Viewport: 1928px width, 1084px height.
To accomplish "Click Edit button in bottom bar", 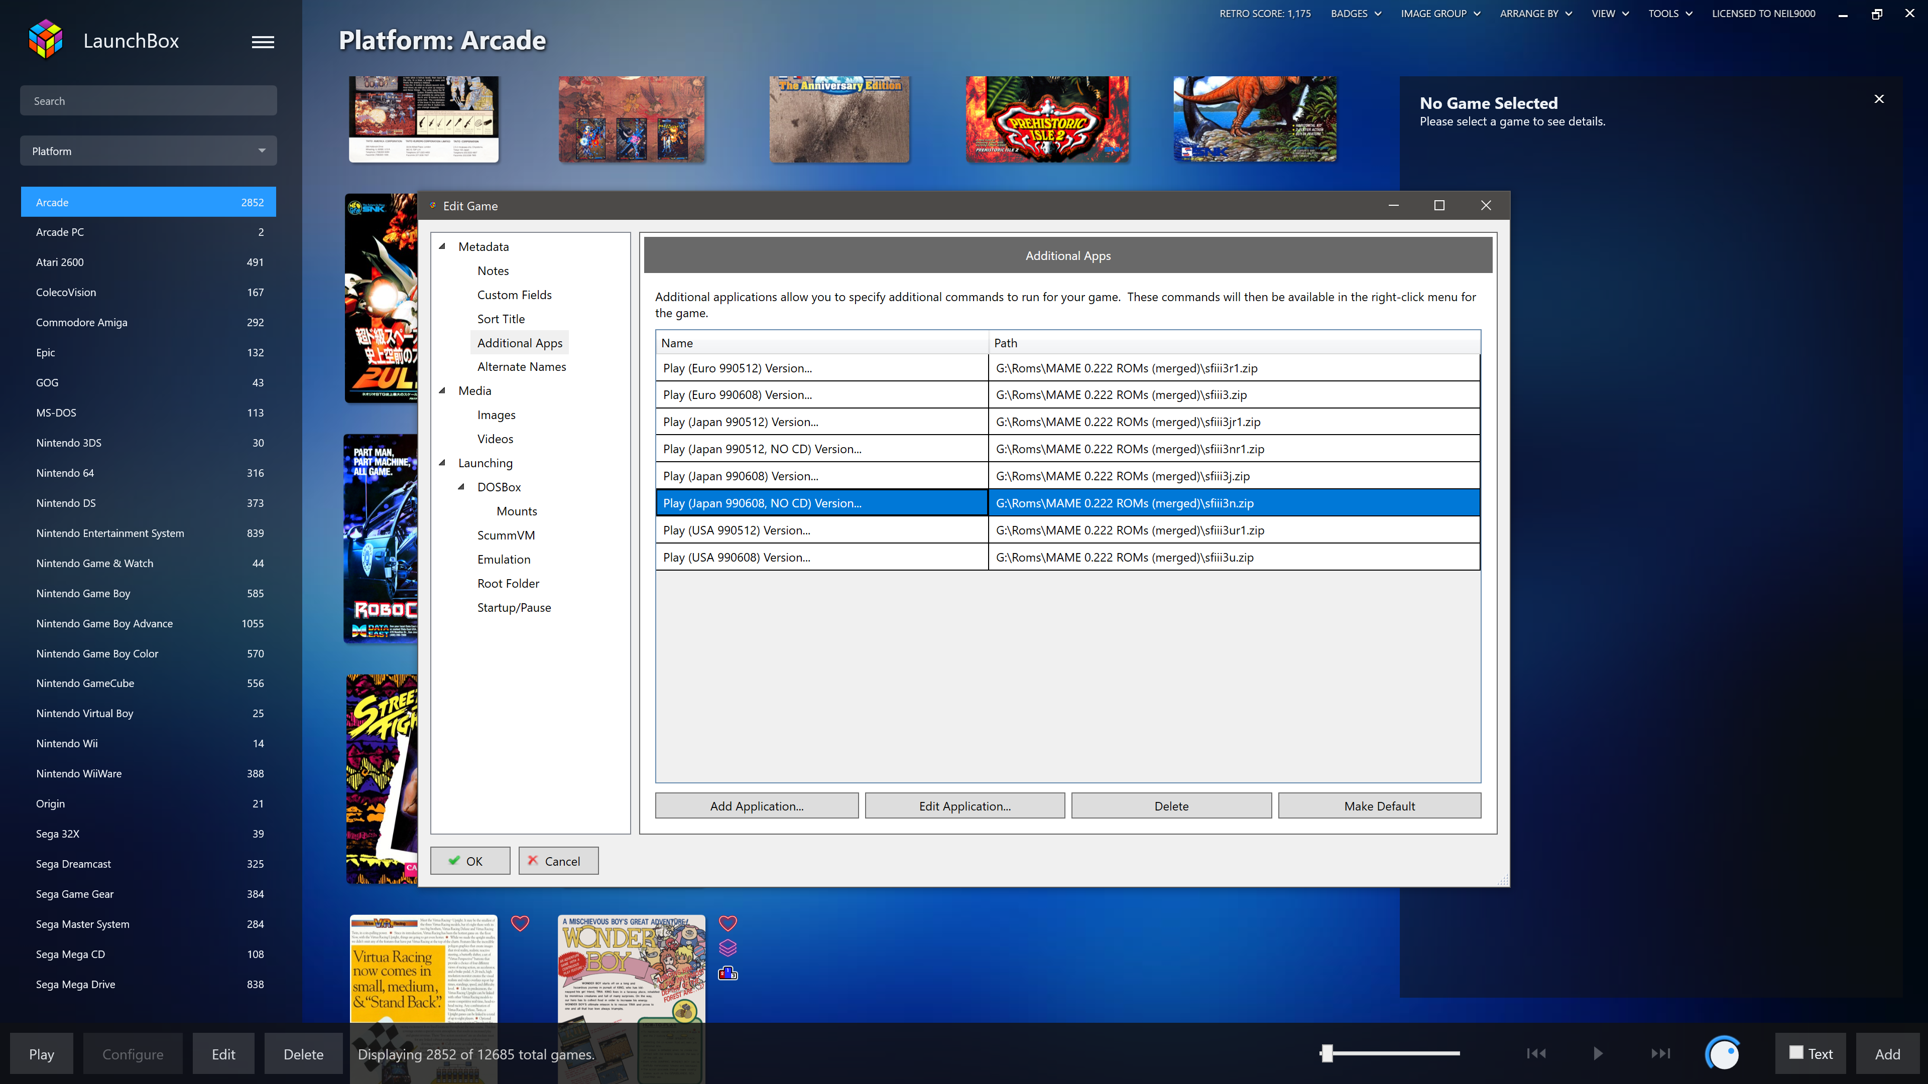I will pos(223,1053).
